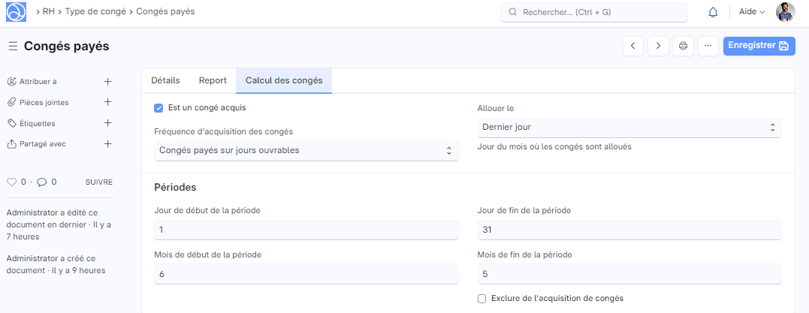809x313 pixels.
Task: Open the notifications bell
Action: pos(713,12)
